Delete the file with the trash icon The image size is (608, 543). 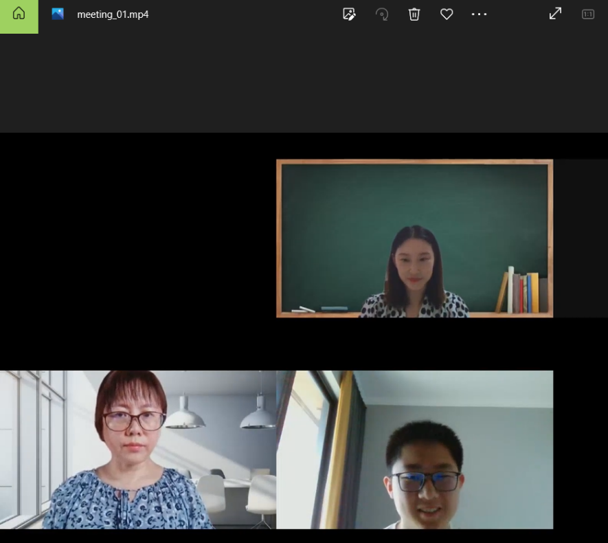[414, 14]
